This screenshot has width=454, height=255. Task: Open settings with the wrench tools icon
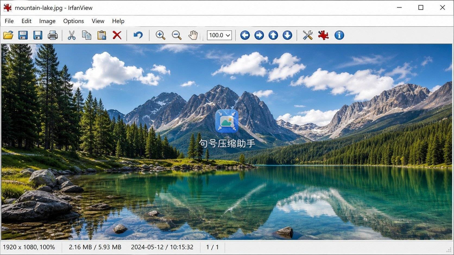coord(308,35)
